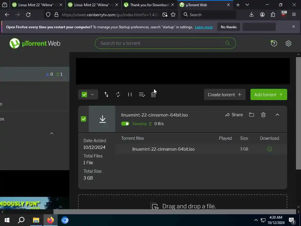Share the linuxmint-22 torrent

234,115
